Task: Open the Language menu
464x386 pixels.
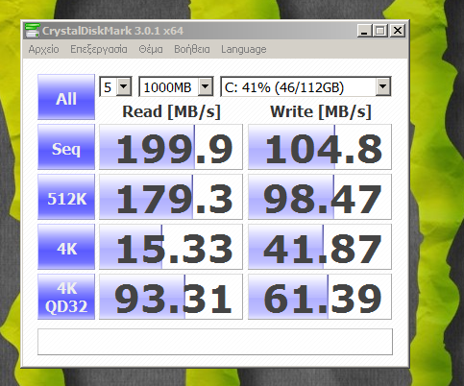Action: click(x=244, y=49)
